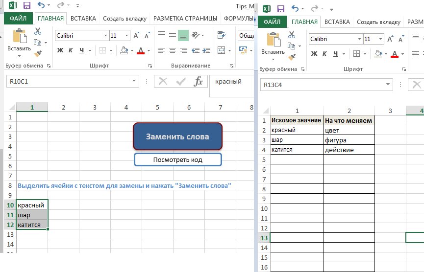The width and height of the screenshot is (424, 272).
Task: Toggle underline Ч in left window
Action: tap(82, 50)
